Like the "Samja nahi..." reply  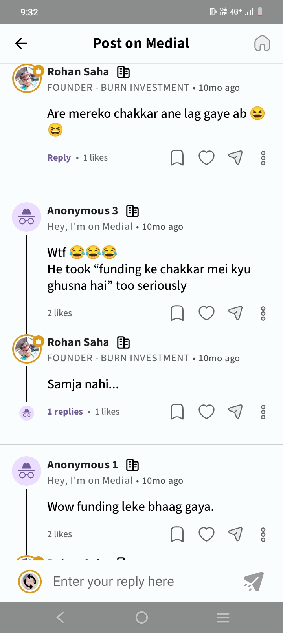tap(206, 412)
